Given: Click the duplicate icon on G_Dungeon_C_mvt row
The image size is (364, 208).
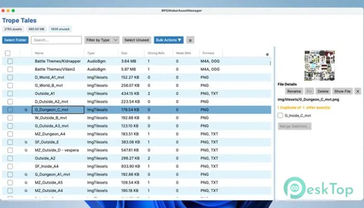Looking at the screenshot, I should pyautogui.click(x=26, y=110).
